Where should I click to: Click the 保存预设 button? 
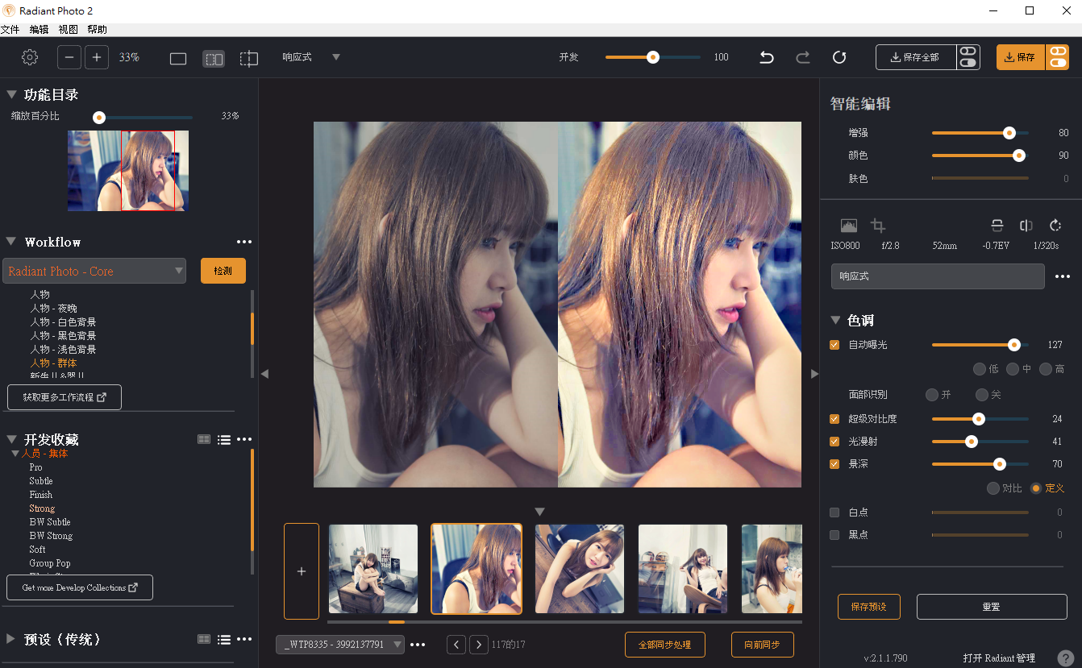868,607
